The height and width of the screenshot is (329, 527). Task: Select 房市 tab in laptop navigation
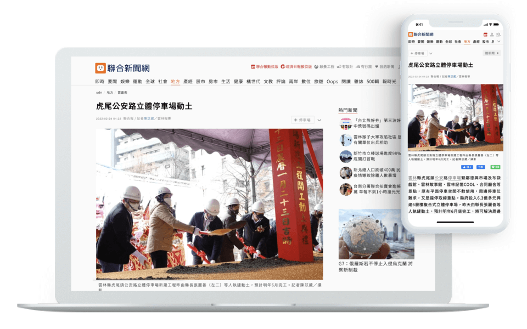click(213, 82)
